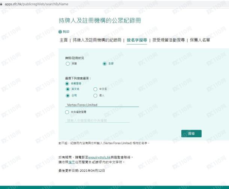Click the central number input field
Screen dimensions: 229x189
97,120
